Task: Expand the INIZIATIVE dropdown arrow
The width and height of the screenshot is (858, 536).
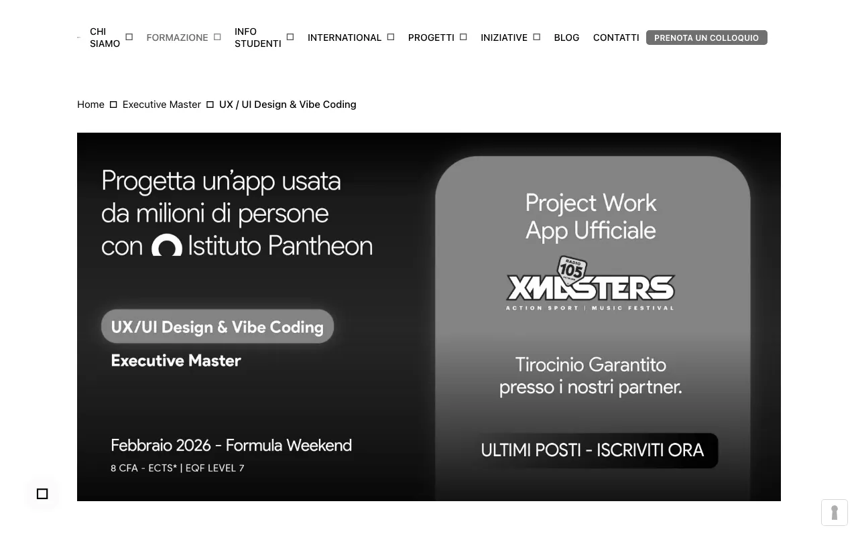Action: pos(537,38)
